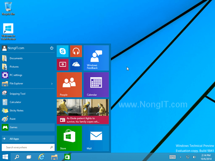Open Pictures from Start menu
The width and height of the screenshot is (215, 161).
[x=28, y=67]
